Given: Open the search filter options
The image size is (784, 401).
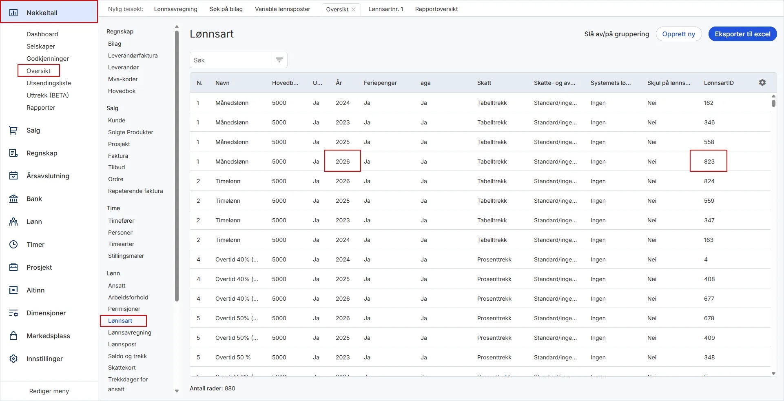Looking at the screenshot, I should click(279, 60).
